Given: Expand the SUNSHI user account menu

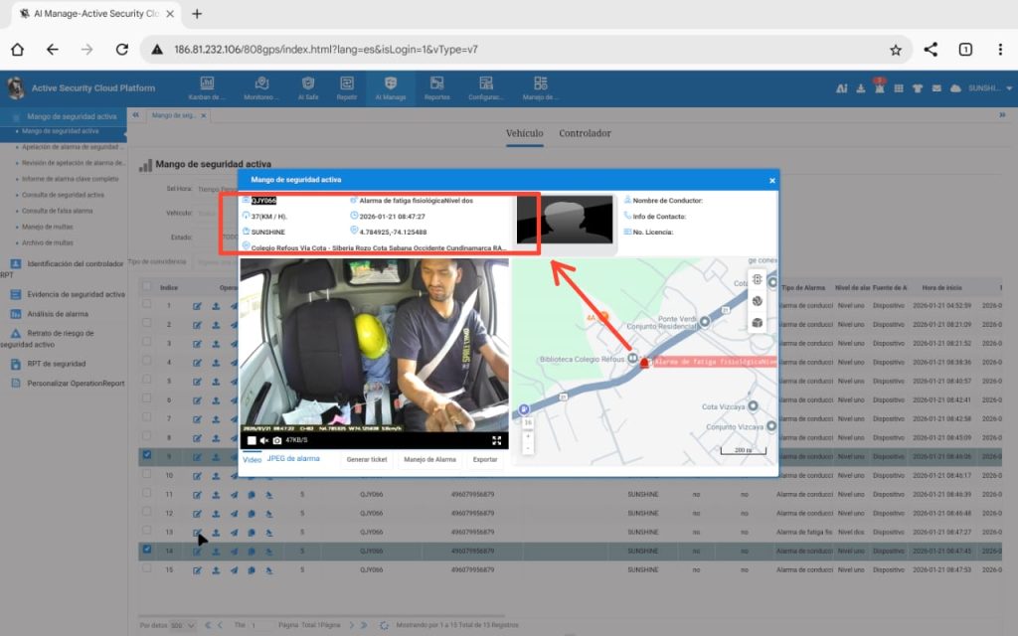Looking at the screenshot, I should point(989,88).
